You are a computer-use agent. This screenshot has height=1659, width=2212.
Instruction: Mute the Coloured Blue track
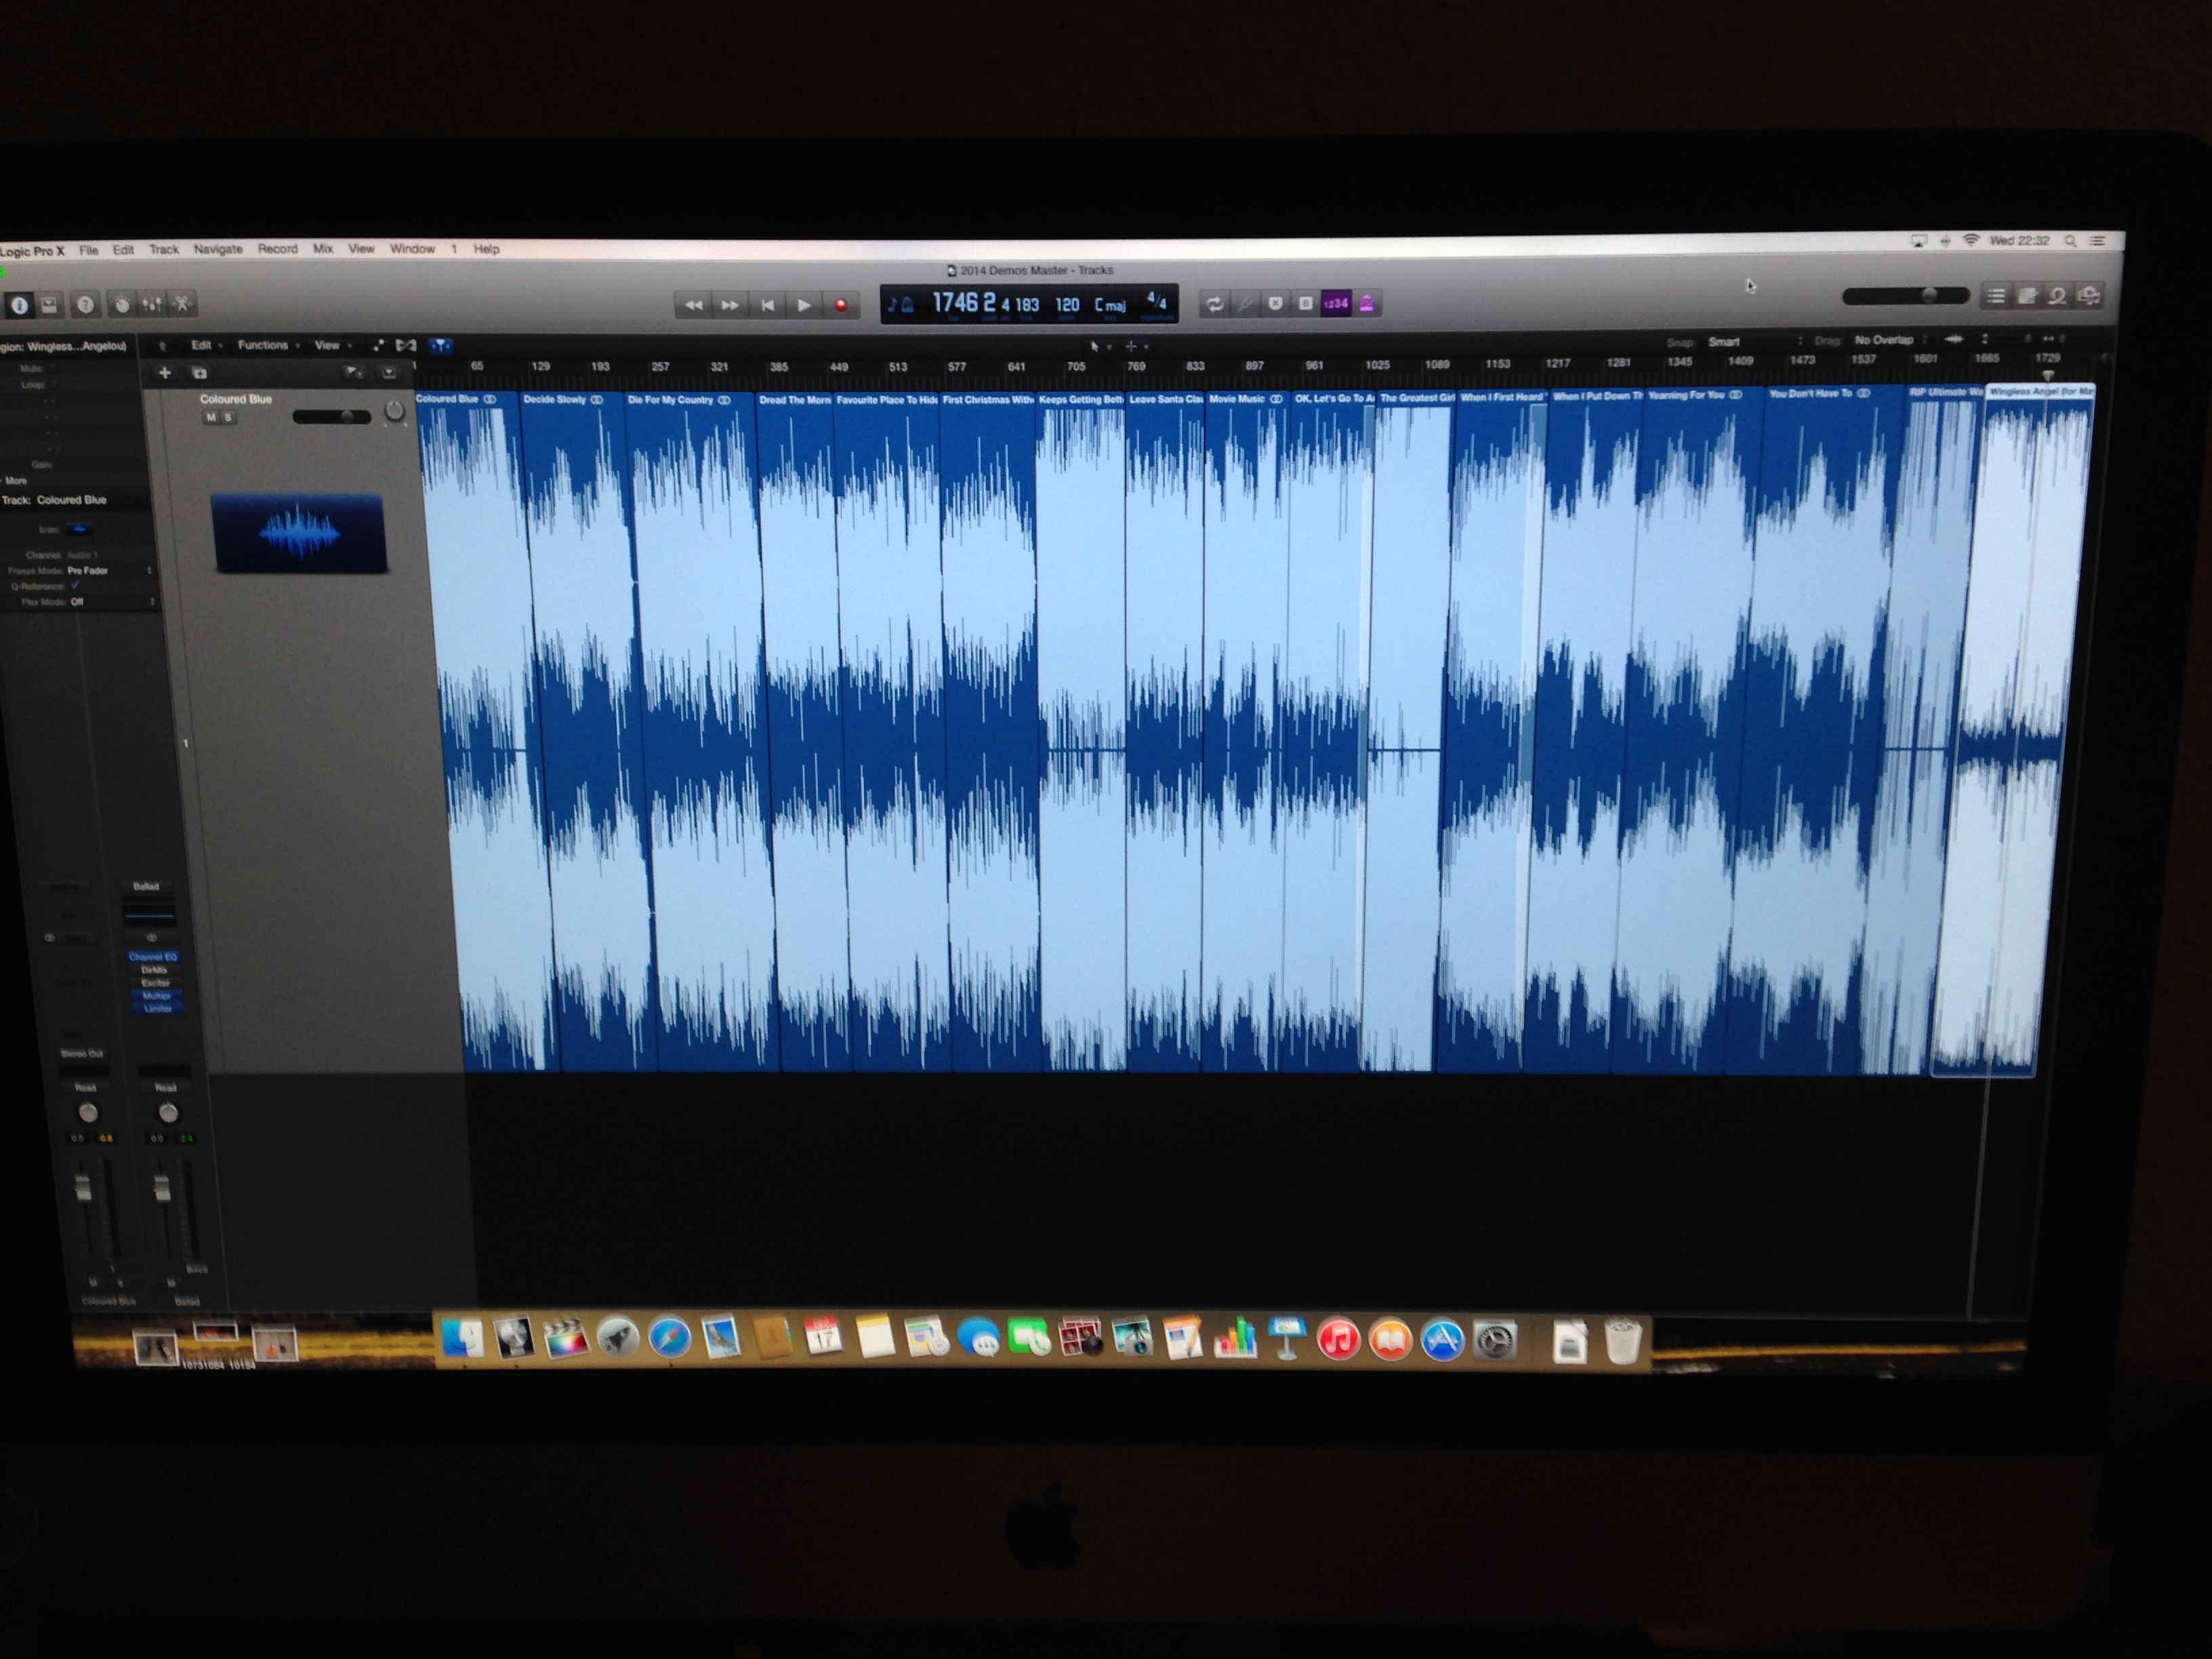point(210,418)
